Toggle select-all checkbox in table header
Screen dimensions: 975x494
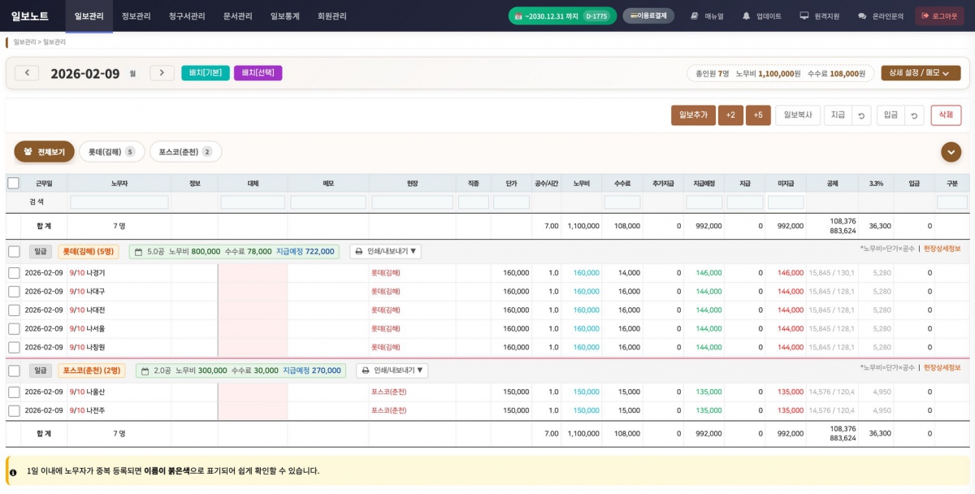pyautogui.click(x=13, y=184)
